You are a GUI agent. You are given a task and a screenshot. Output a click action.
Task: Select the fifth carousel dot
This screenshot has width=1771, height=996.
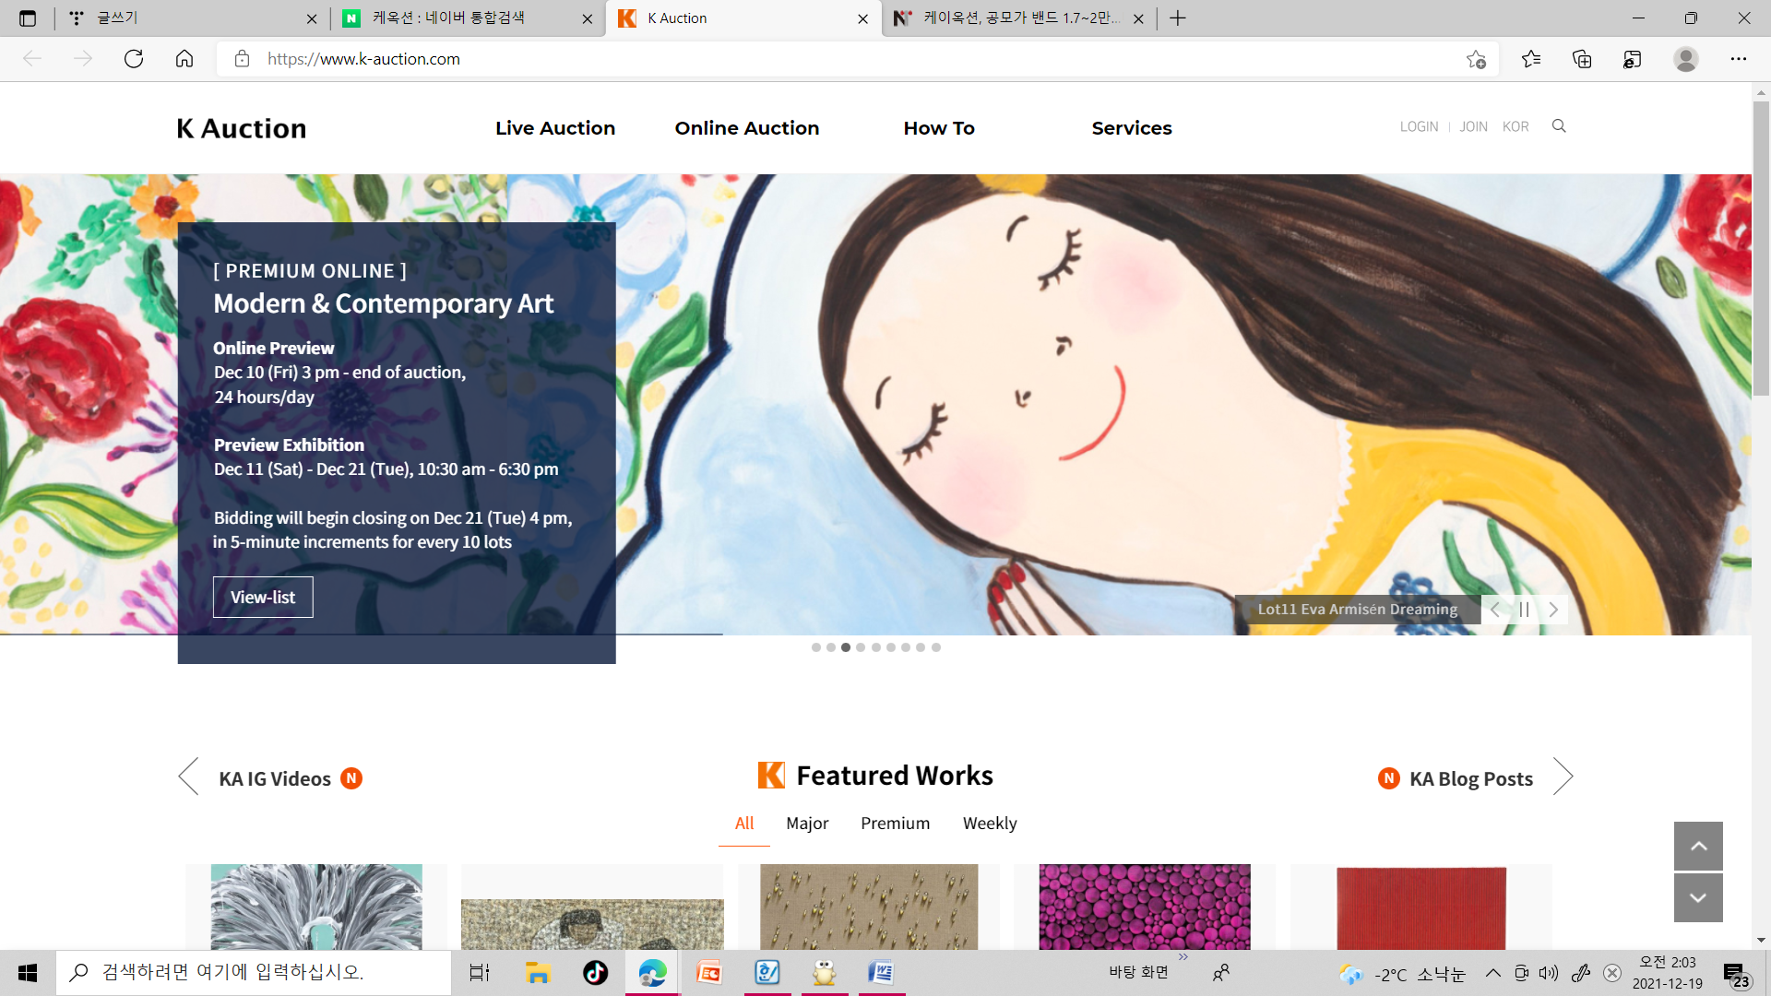[876, 647]
